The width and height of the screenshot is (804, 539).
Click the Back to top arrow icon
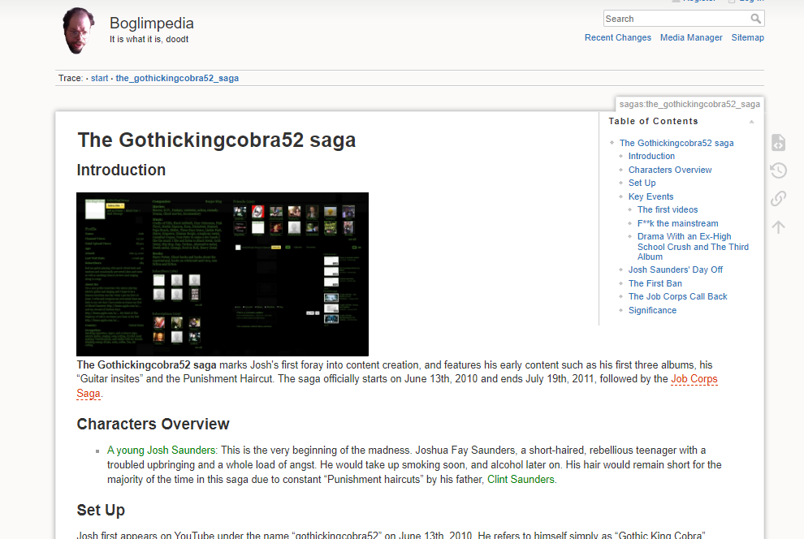click(x=778, y=226)
